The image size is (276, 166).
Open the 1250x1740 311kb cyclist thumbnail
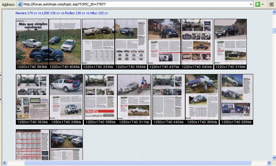point(134,97)
